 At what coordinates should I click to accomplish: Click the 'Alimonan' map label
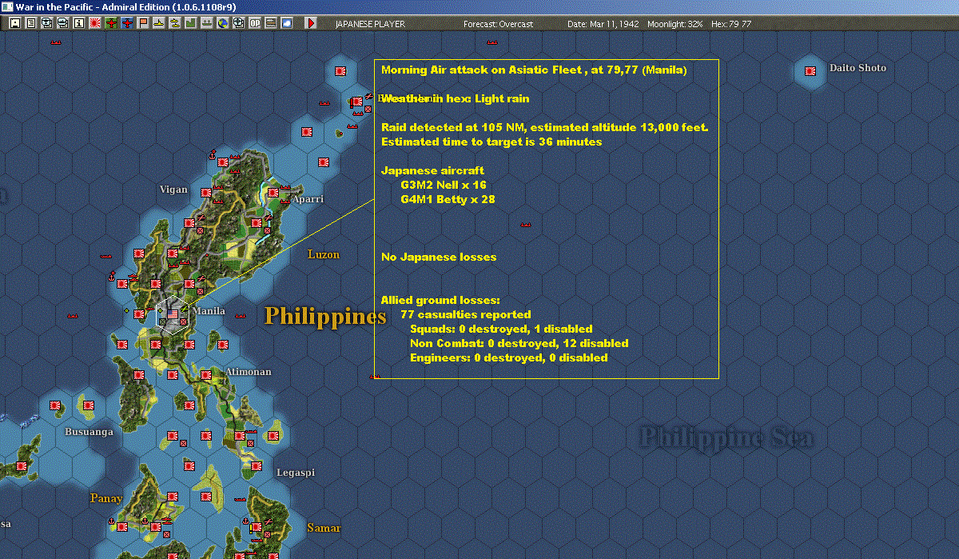[x=249, y=372]
